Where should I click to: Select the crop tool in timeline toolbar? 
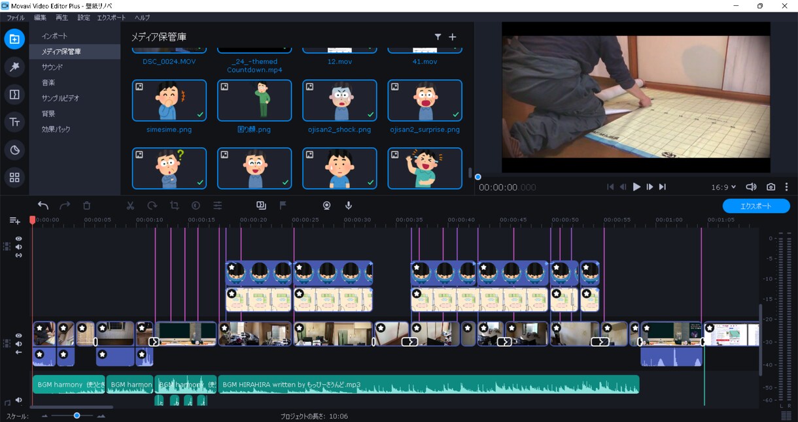(174, 205)
